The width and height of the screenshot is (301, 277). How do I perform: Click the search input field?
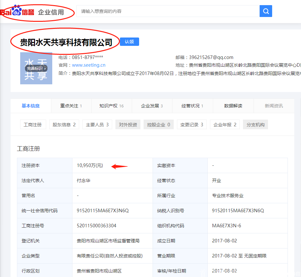click(x=167, y=11)
